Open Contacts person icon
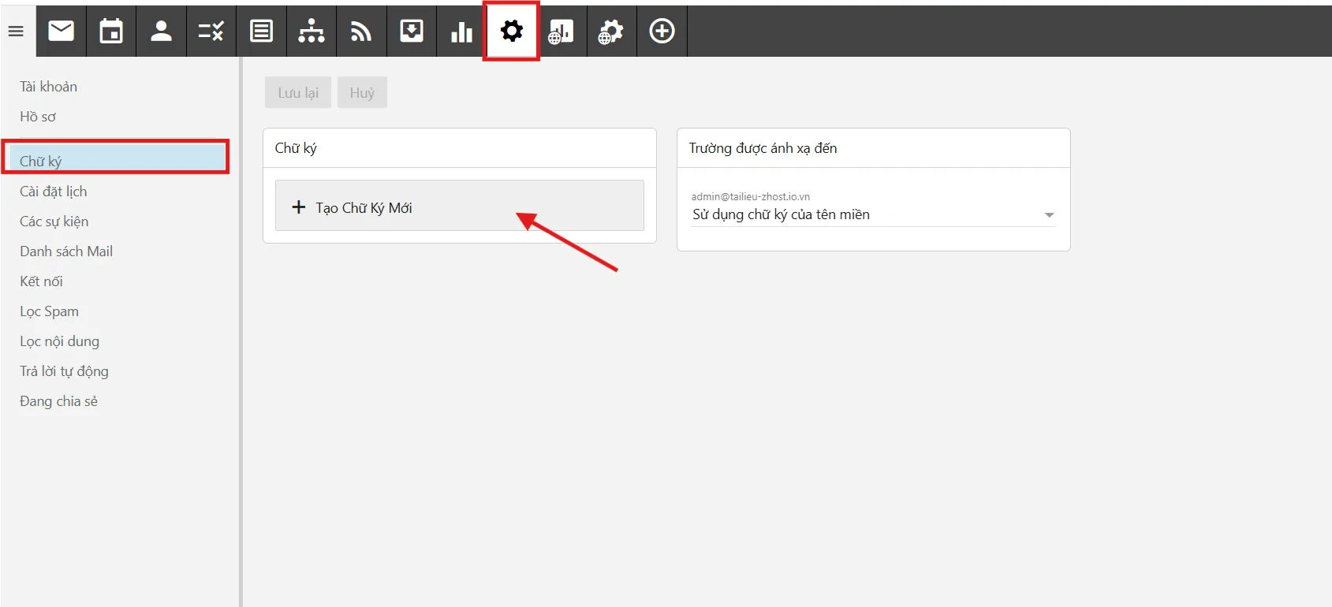 (x=161, y=32)
